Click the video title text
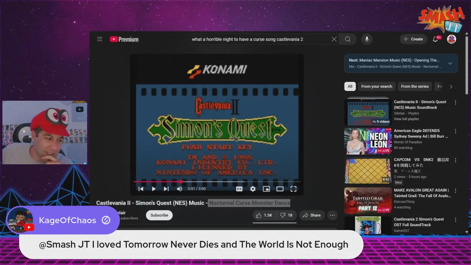The image size is (471, 265). click(x=193, y=203)
